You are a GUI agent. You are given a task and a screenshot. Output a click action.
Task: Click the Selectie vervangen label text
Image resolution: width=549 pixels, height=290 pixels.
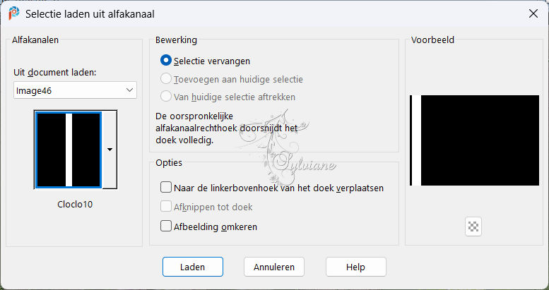click(x=212, y=61)
